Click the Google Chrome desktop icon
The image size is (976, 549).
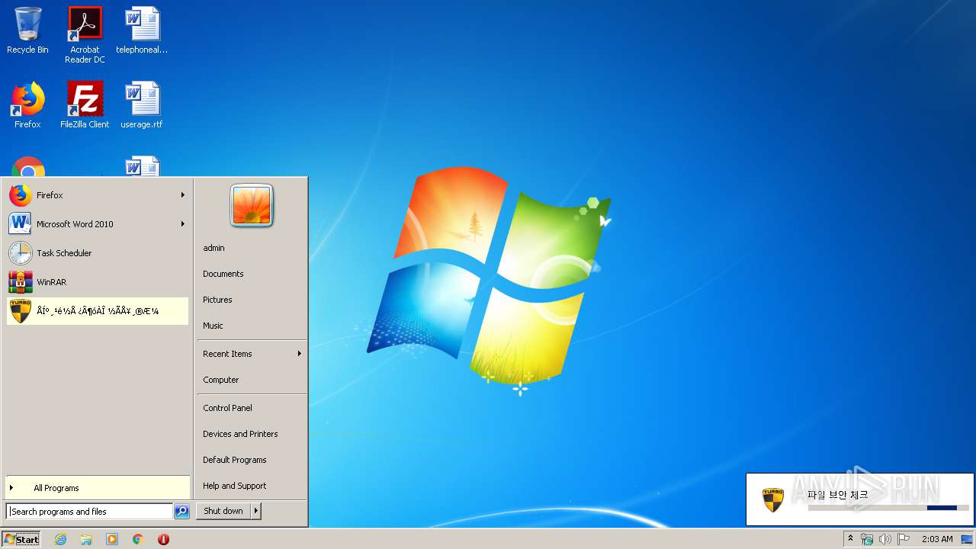click(28, 166)
